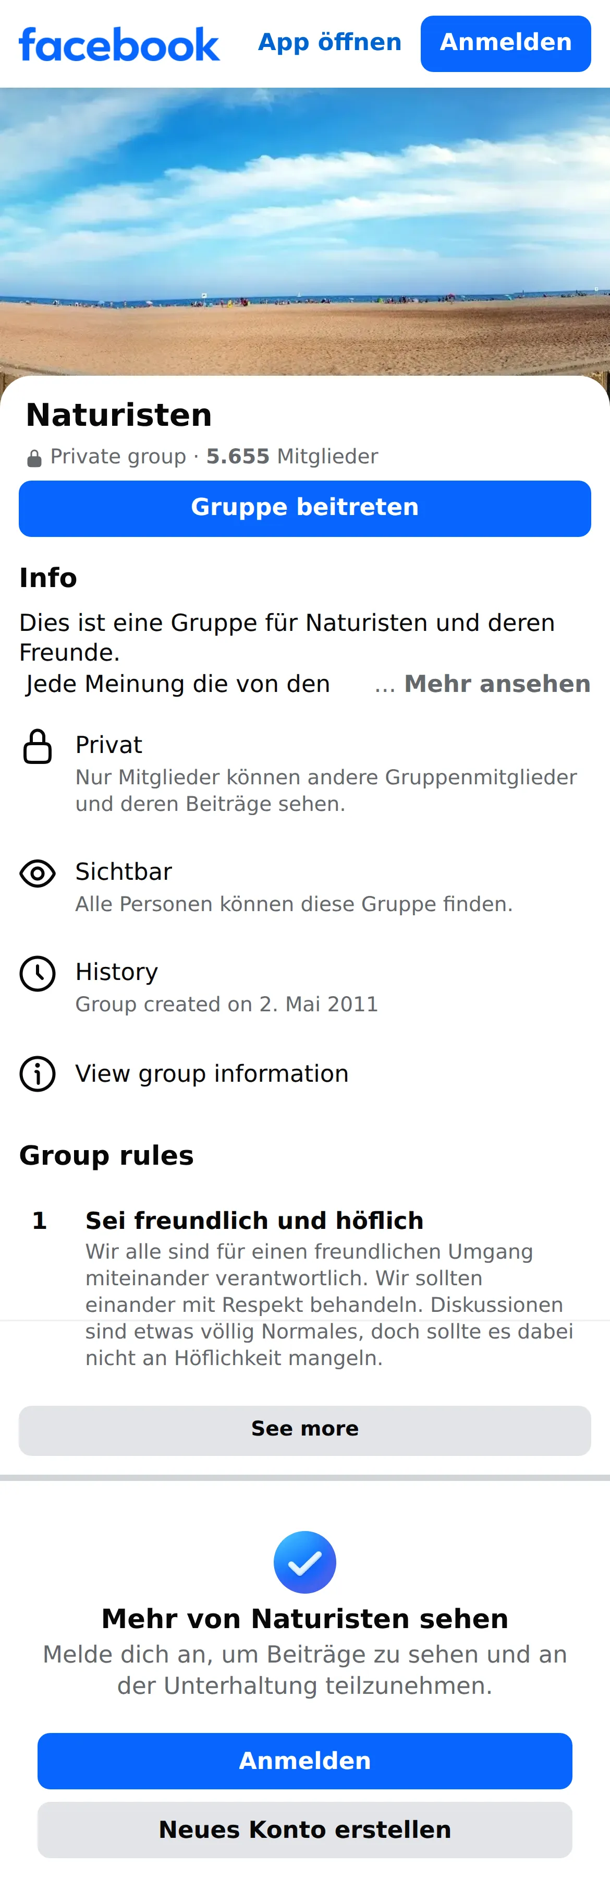Image resolution: width=610 pixels, height=1877 pixels.
Task: Click the small lock icon beside Private group
Action: click(34, 458)
